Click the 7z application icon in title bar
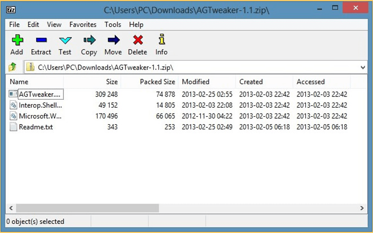 pos(11,10)
